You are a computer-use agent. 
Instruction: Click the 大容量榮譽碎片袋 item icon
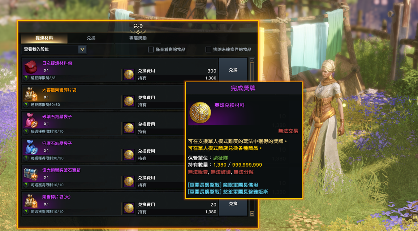(x=31, y=93)
